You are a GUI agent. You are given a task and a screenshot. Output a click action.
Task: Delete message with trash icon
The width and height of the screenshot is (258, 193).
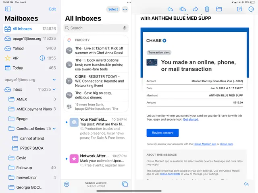click(x=207, y=9)
